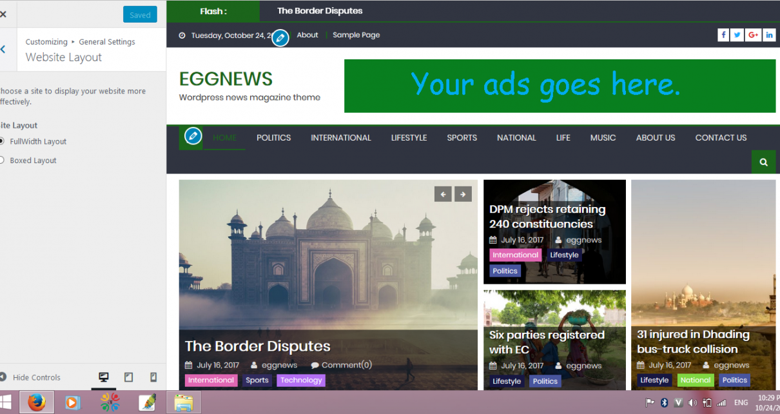The image size is (780, 414).
Task: Click edit pencil shortcut on top menu
Action: pos(280,37)
